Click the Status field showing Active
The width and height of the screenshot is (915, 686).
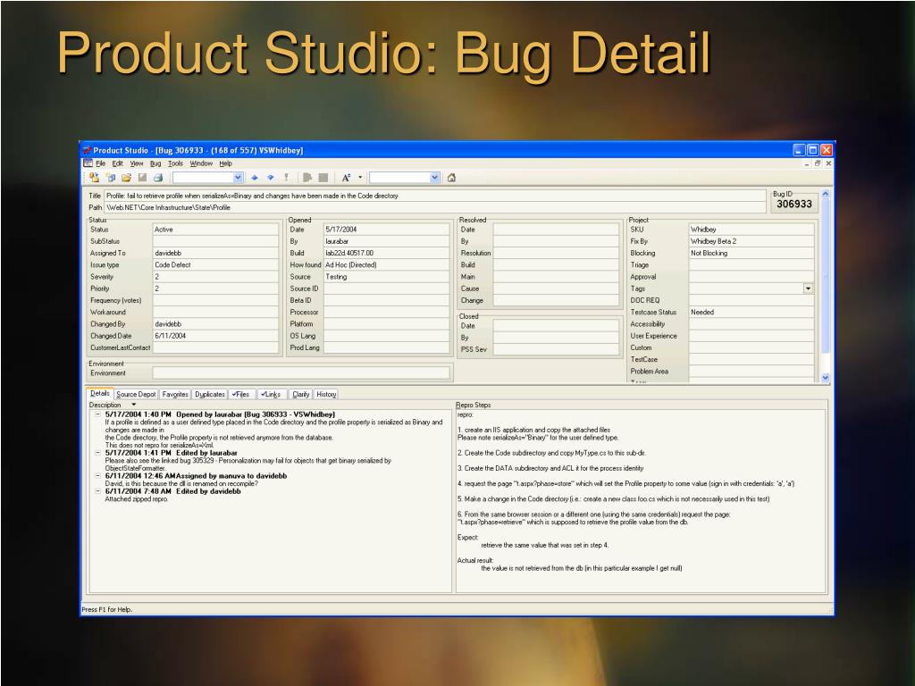pos(215,230)
